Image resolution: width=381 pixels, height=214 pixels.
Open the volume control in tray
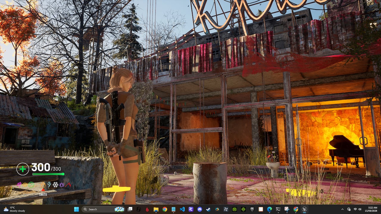[360, 209]
